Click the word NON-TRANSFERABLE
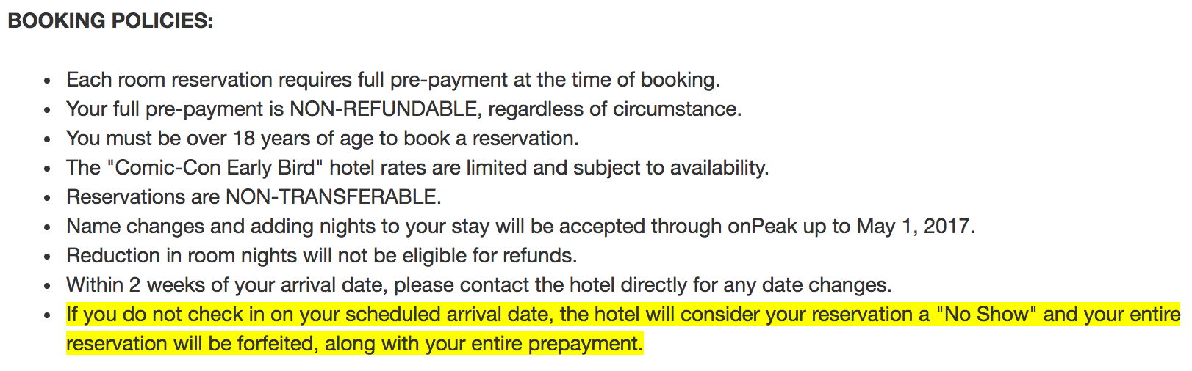 332,196
